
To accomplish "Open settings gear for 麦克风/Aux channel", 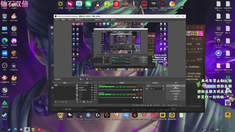I will [x=141, y=90].
